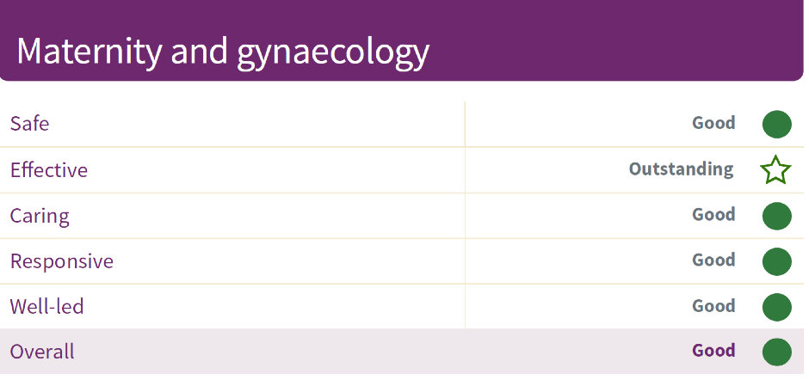The width and height of the screenshot is (809, 386).
Task: Click the Outstanding star icon for Effective
Action: 775,169
